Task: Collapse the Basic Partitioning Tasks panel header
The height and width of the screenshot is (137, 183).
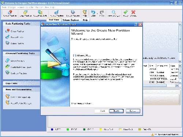Action: pyautogui.click(x=22, y=24)
